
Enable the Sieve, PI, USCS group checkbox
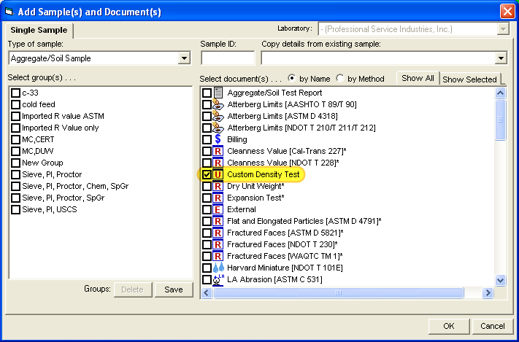(x=15, y=209)
